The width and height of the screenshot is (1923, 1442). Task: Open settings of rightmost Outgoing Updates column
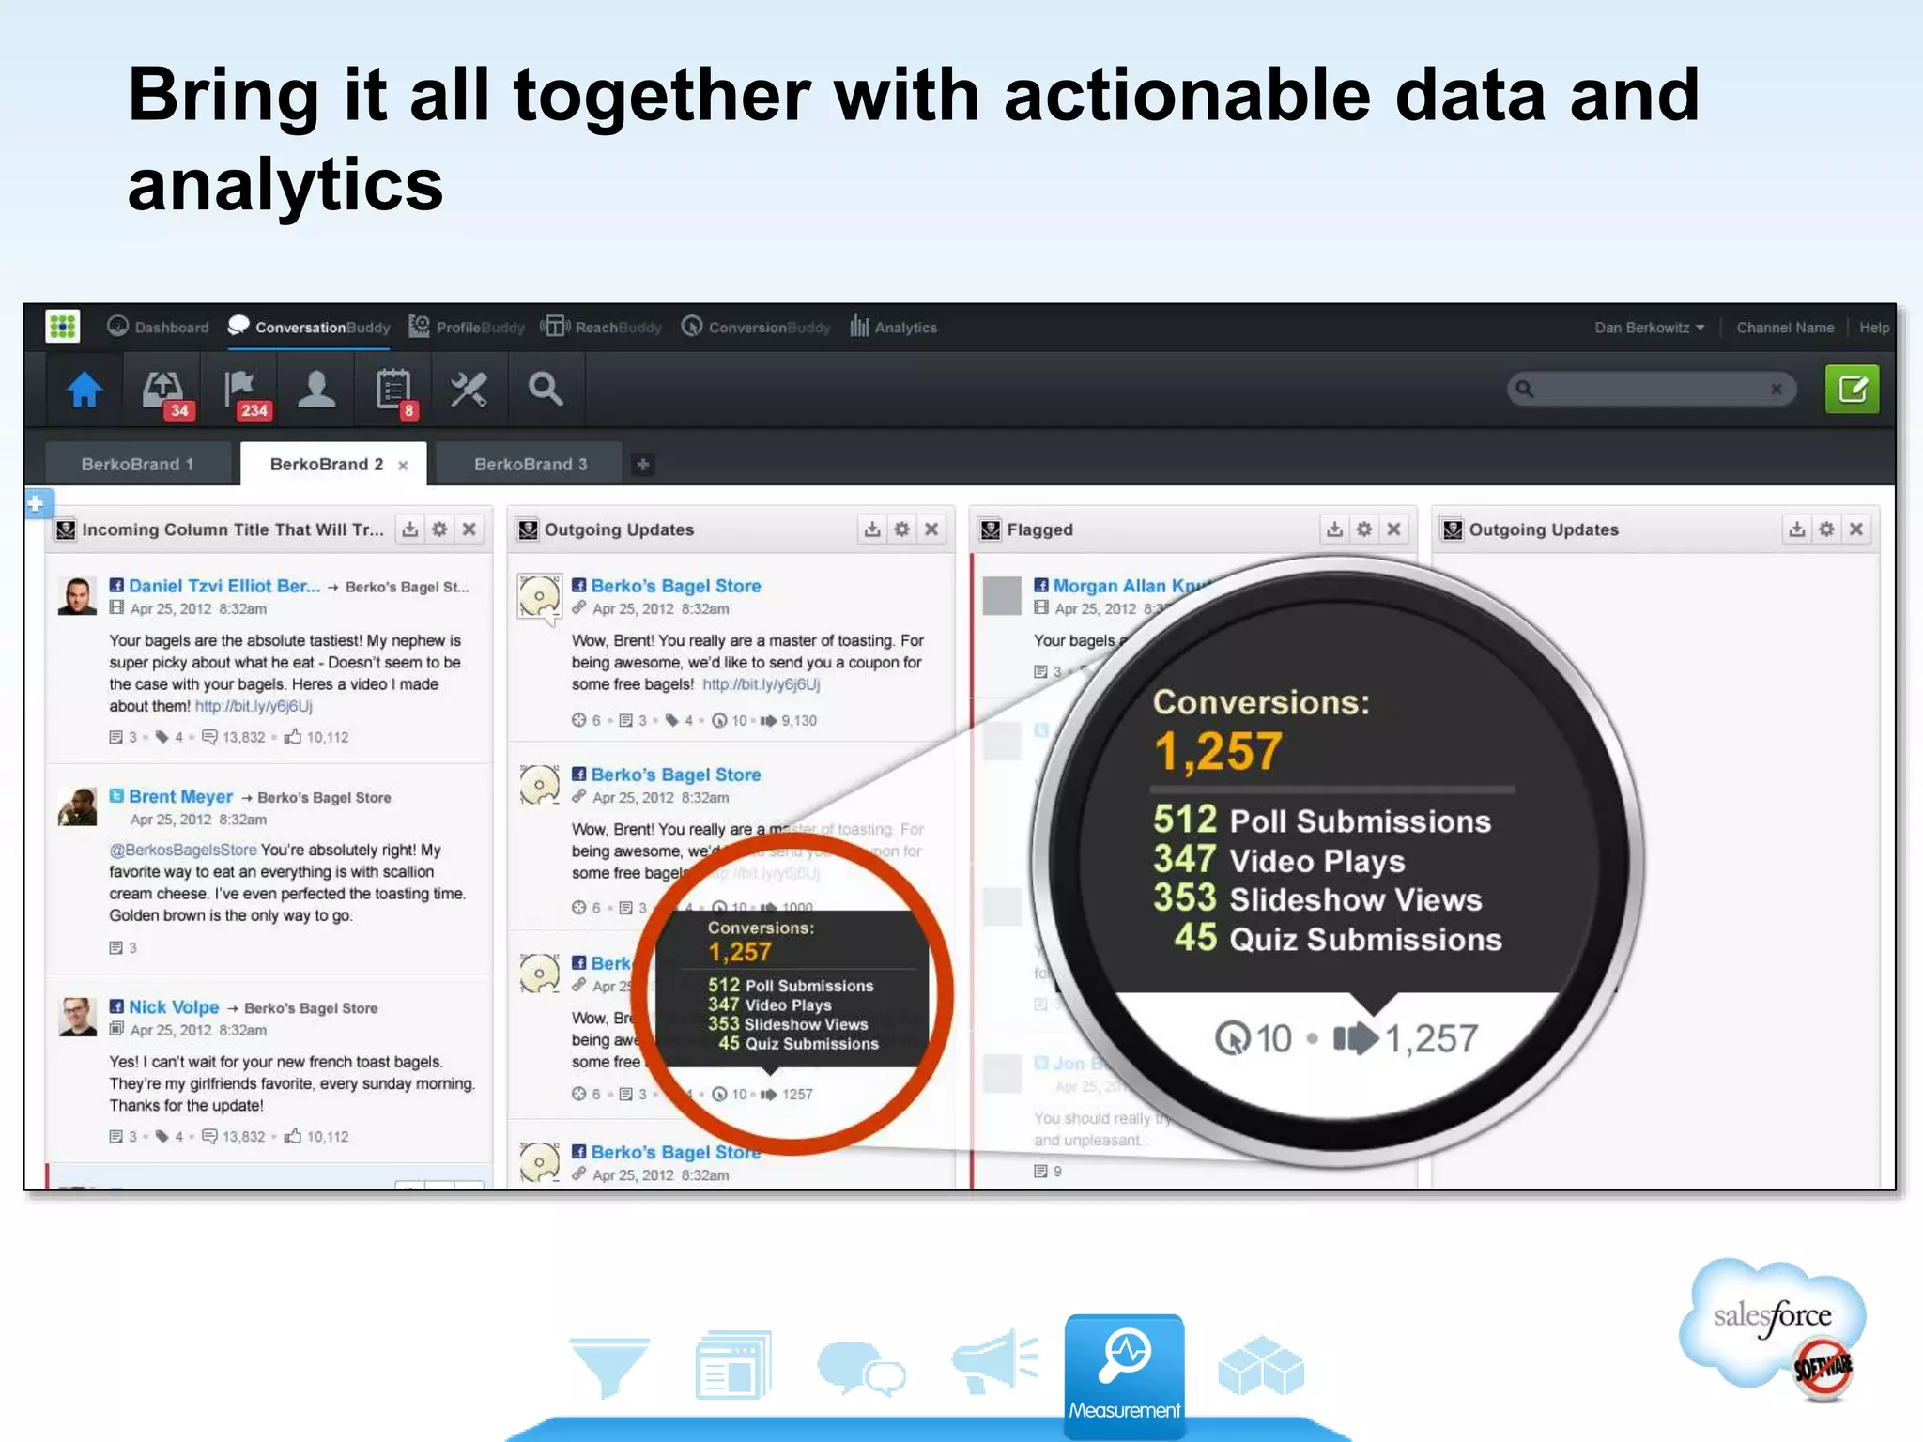1826,529
